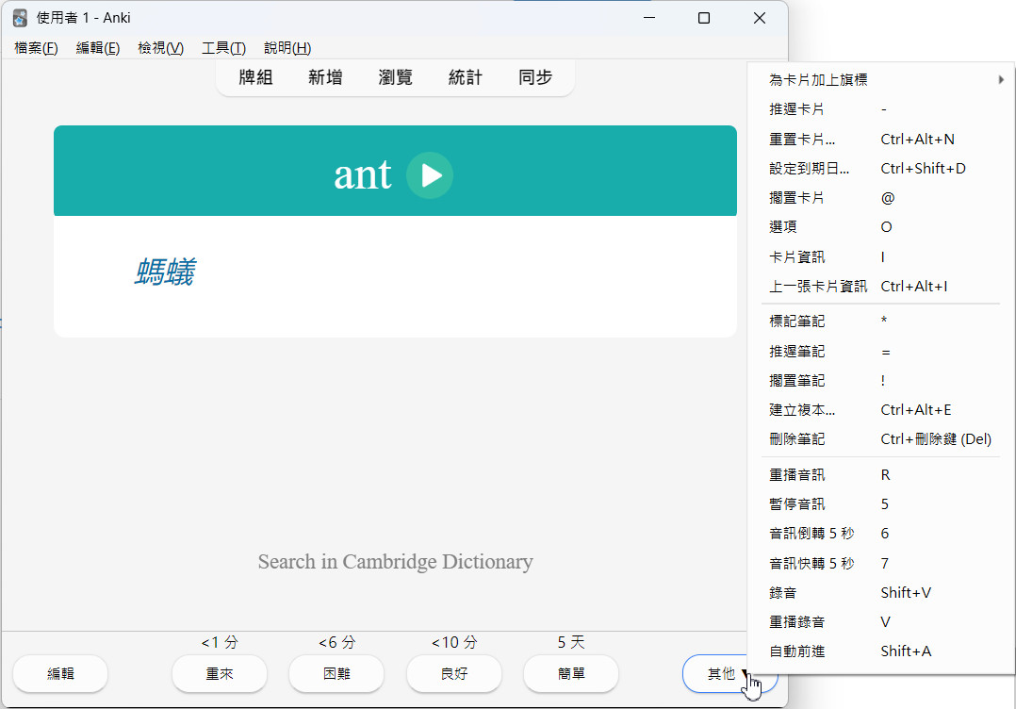Open the 其他 dropdown button
The height and width of the screenshot is (709, 1016).
click(729, 673)
